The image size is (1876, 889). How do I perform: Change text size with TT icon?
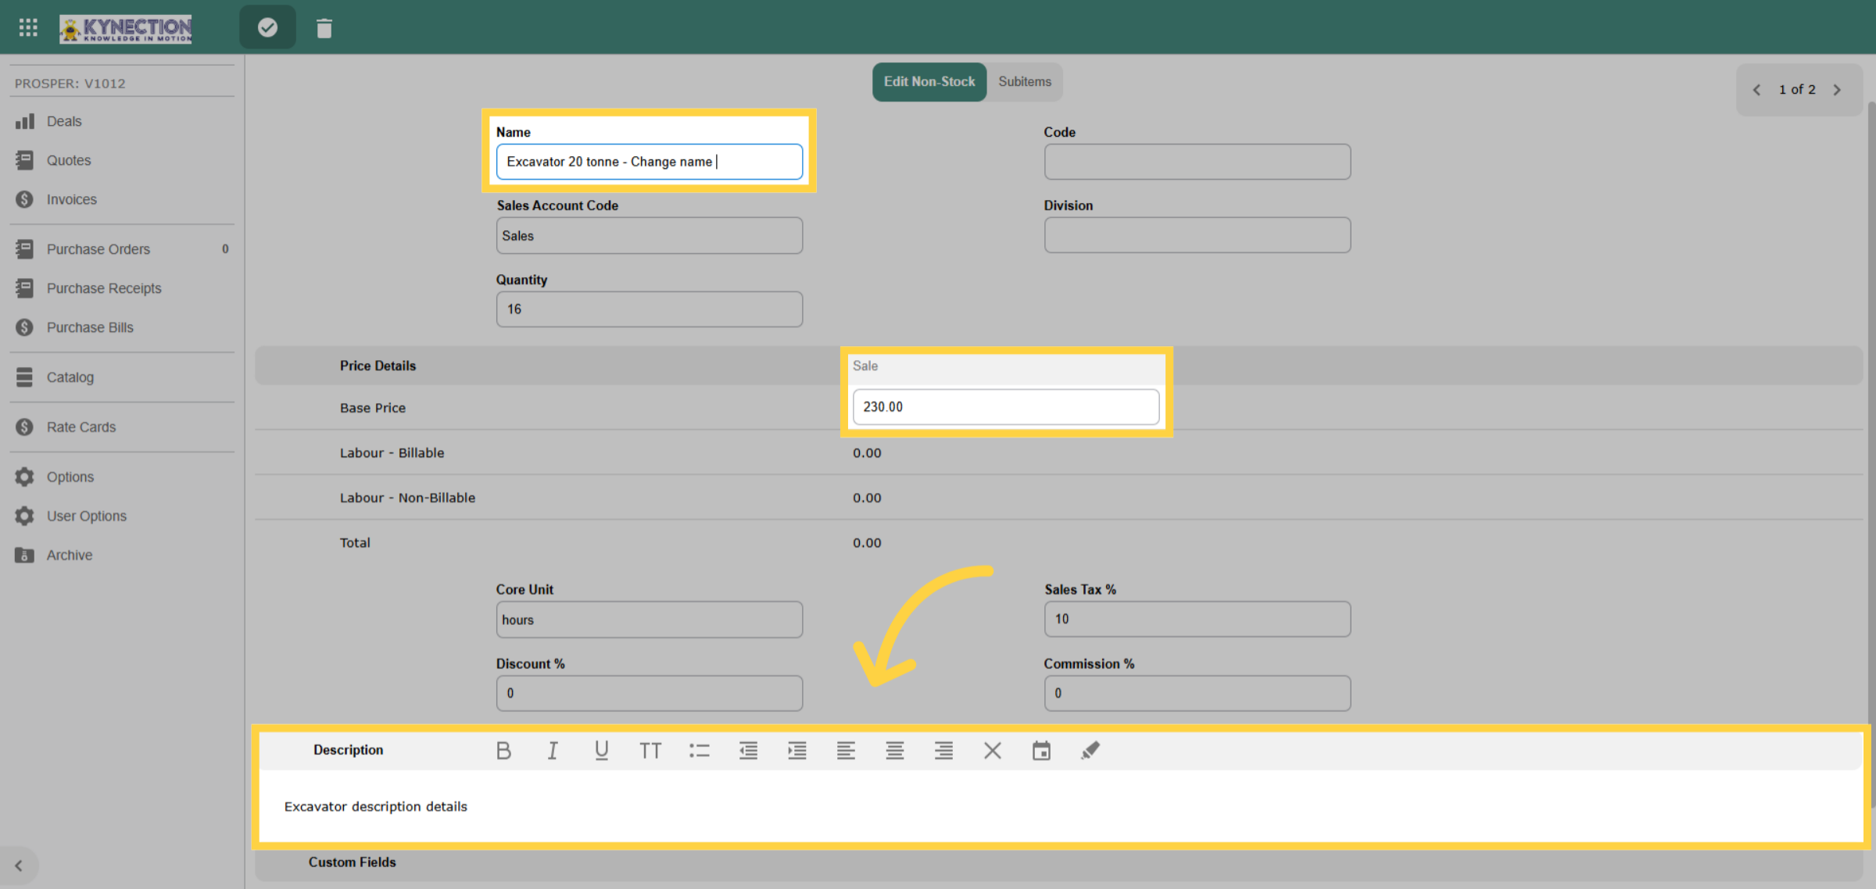point(650,751)
